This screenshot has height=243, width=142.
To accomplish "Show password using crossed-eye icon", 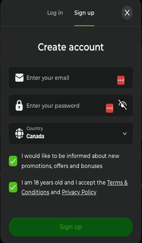I will [x=123, y=105].
